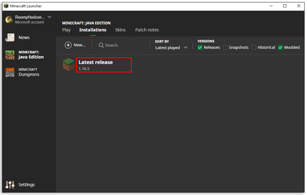Image resolution: width=307 pixels, height=195 pixels.
Task: Open the Sort By Latest played dropdown
Action: point(171,48)
